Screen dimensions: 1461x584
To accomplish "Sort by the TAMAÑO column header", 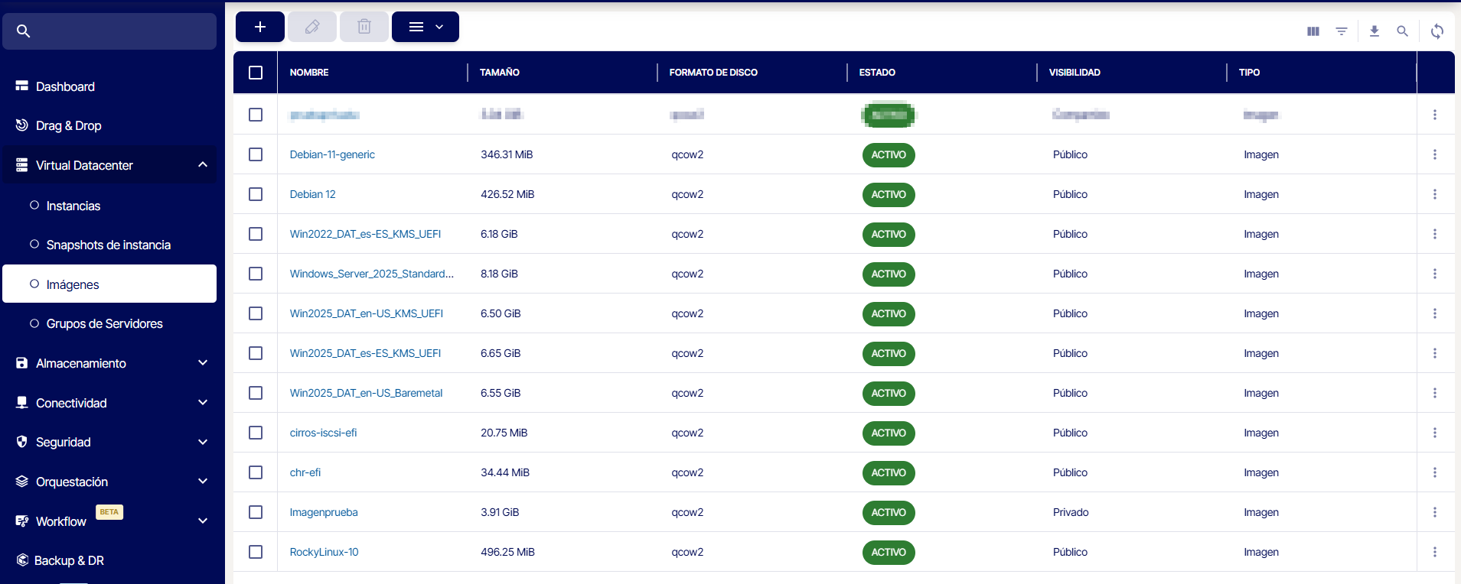I will tap(500, 73).
